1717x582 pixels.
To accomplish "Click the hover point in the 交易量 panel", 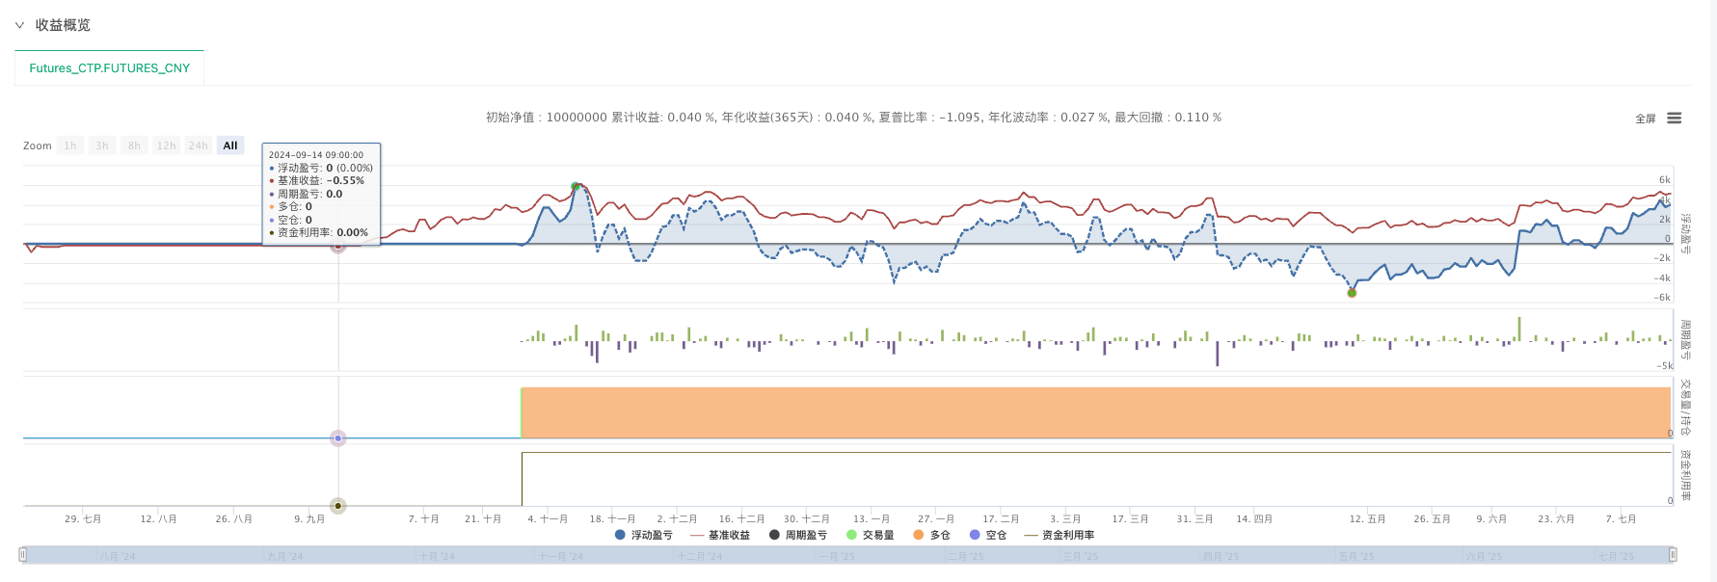I will pos(338,438).
